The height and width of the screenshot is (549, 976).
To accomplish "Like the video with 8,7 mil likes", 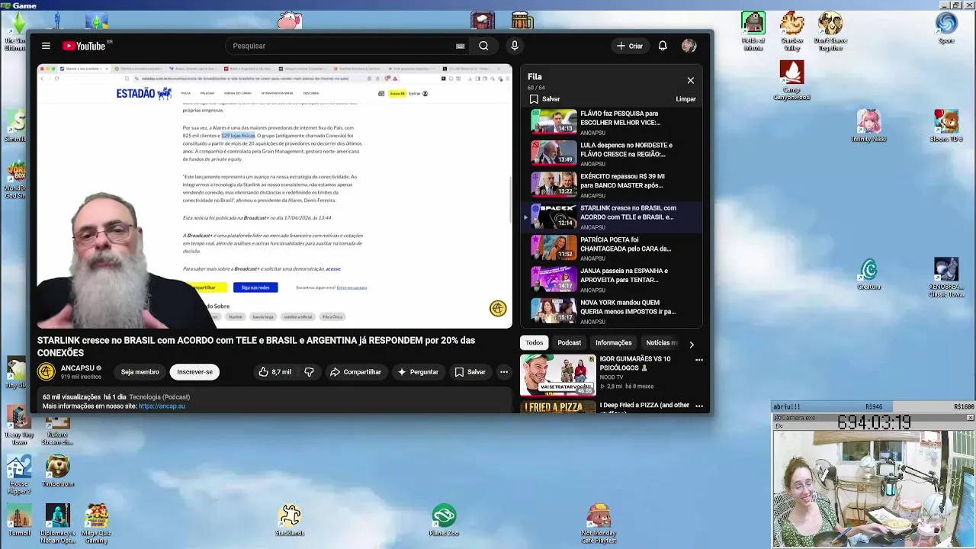I will 274,372.
